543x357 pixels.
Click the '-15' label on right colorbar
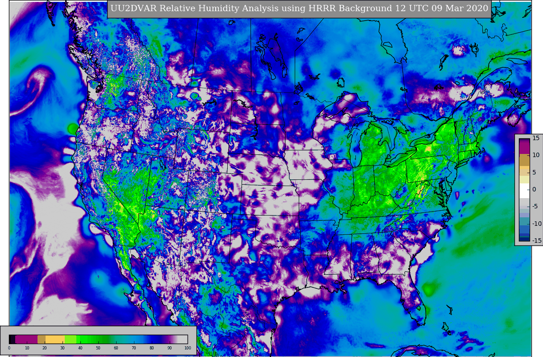click(536, 241)
